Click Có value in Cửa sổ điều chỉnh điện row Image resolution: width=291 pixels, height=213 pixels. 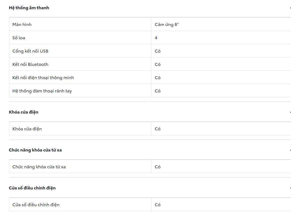[x=158, y=205]
